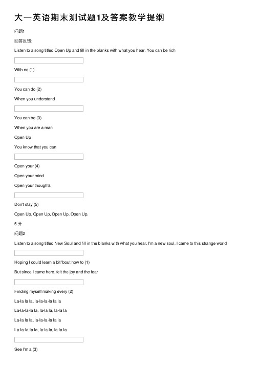Click the 'Listen to a song titled Open Up' instruction

coord(95,50)
